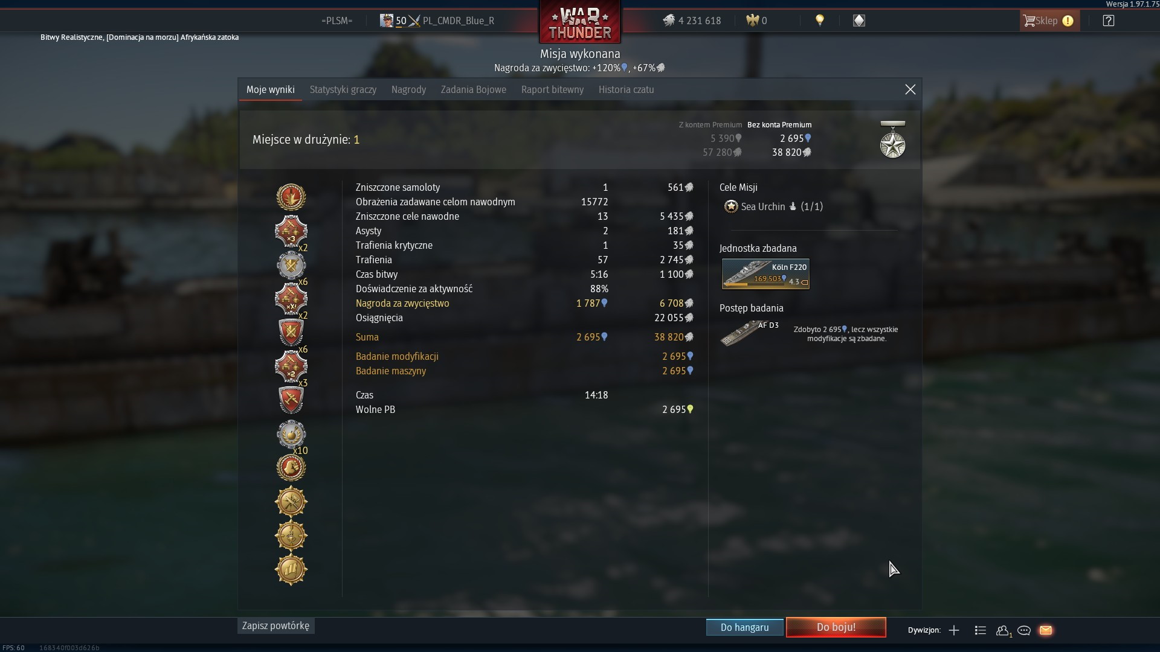Open the mail envelope icon

1046,630
